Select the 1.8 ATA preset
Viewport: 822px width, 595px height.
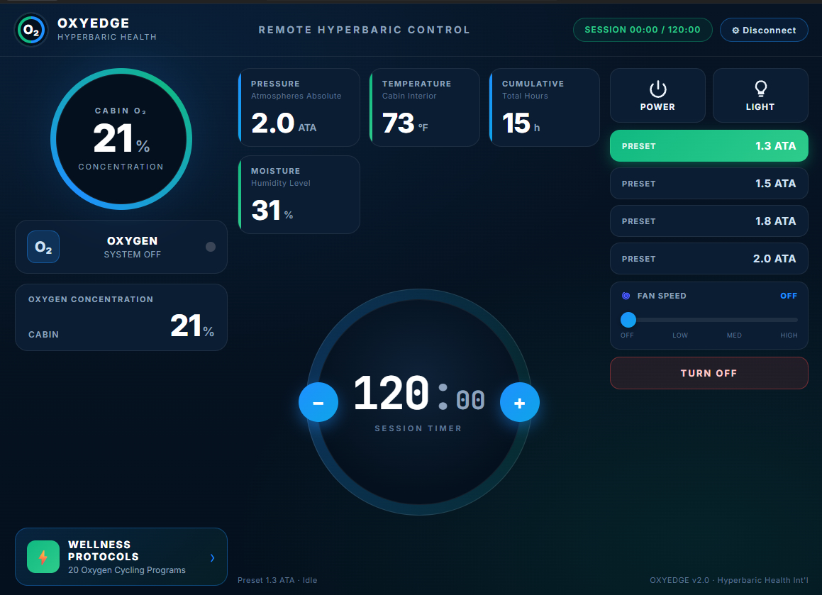(x=709, y=221)
